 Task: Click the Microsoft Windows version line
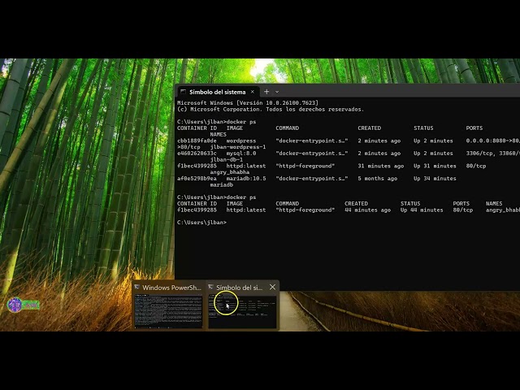tap(247, 103)
